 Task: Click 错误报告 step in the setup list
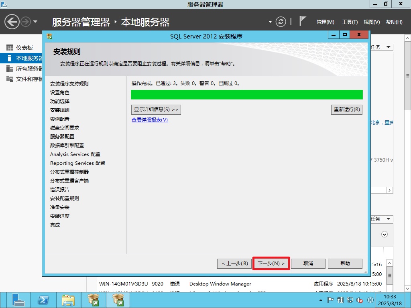60,189
